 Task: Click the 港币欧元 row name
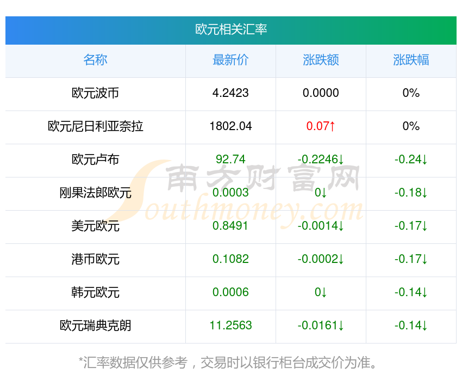click(95, 259)
